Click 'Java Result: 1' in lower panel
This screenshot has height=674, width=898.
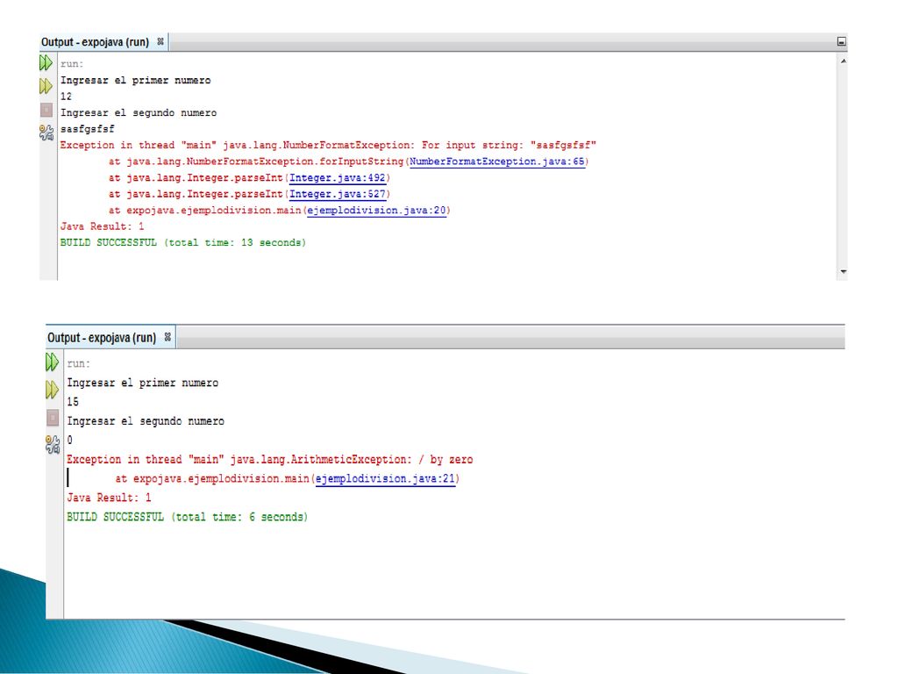(109, 498)
